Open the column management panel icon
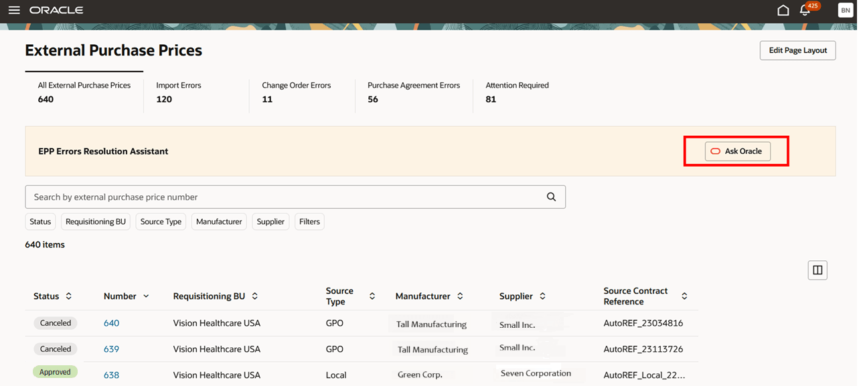This screenshot has width=859, height=386. (x=817, y=270)
